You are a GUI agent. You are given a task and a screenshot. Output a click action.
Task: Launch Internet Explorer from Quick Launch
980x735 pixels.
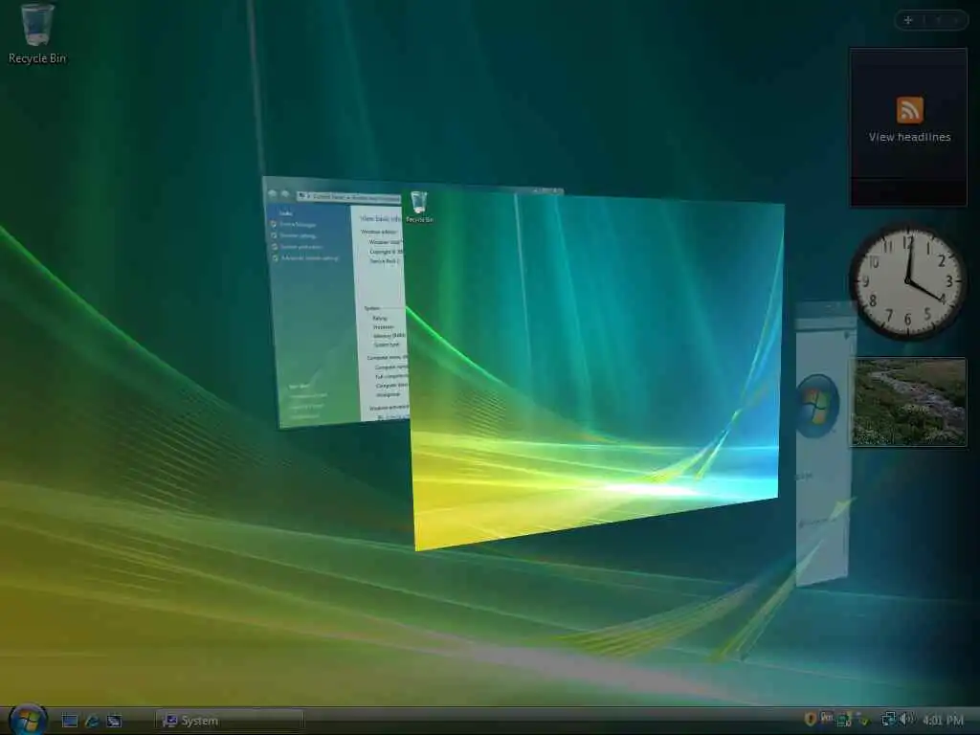(x=91, y=722)
